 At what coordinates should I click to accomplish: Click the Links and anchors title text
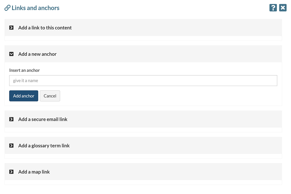(x=35, y=7)
